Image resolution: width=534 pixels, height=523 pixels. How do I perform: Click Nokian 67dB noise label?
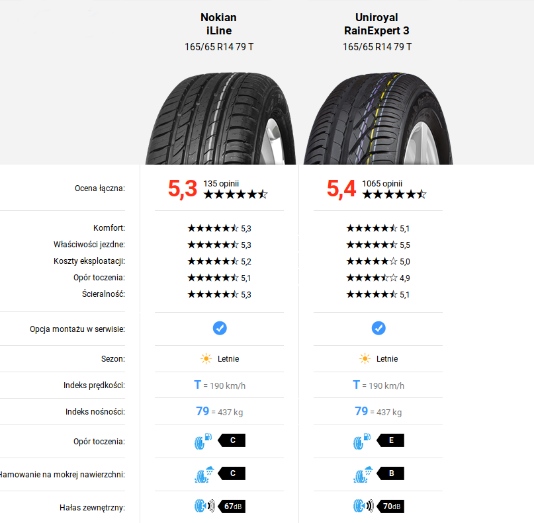coord(232,506)
